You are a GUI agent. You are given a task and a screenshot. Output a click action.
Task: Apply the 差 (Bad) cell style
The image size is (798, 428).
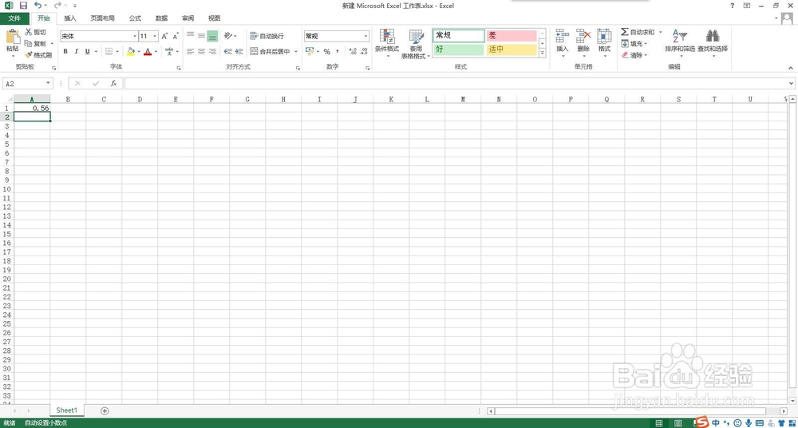coord(512,36)
